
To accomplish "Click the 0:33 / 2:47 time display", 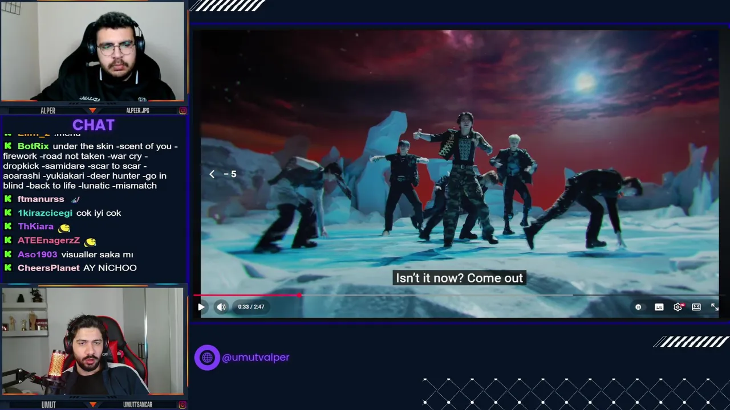I will click(x=251, y=307).
